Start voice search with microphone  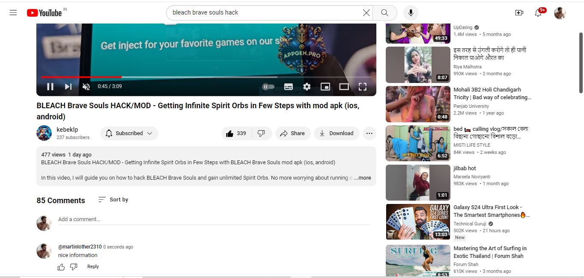click(411, 12)
